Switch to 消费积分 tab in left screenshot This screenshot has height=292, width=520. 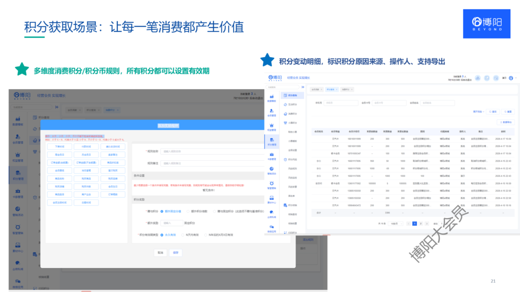click(x=112, y=110)
